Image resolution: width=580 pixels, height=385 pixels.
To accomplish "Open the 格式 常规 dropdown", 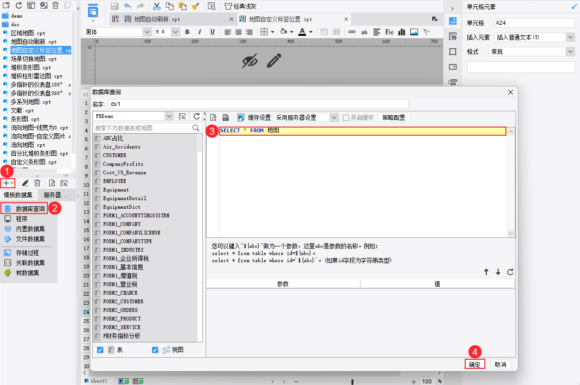I will click(x=570, y=52).
